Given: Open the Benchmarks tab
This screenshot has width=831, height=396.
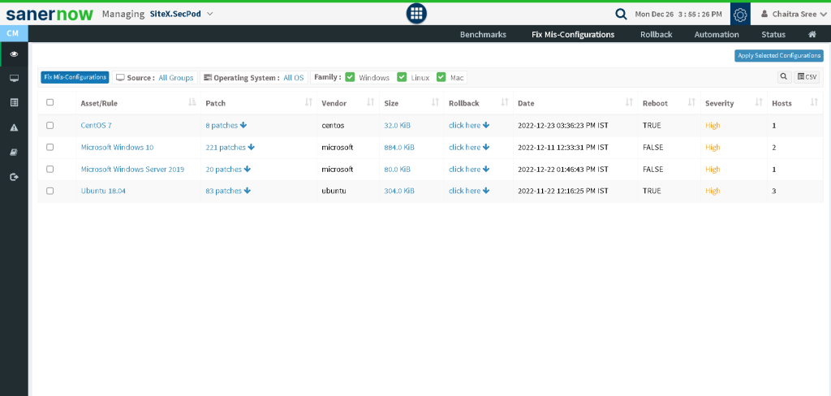Looking at the screenshot, I should tap(483, 34).
